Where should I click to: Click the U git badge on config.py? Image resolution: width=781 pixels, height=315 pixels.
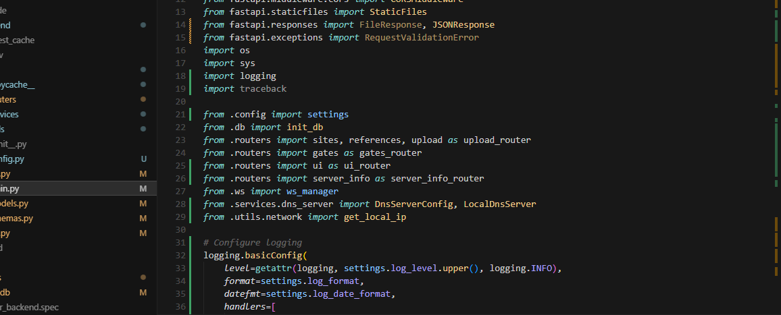[x=143, y=159]
